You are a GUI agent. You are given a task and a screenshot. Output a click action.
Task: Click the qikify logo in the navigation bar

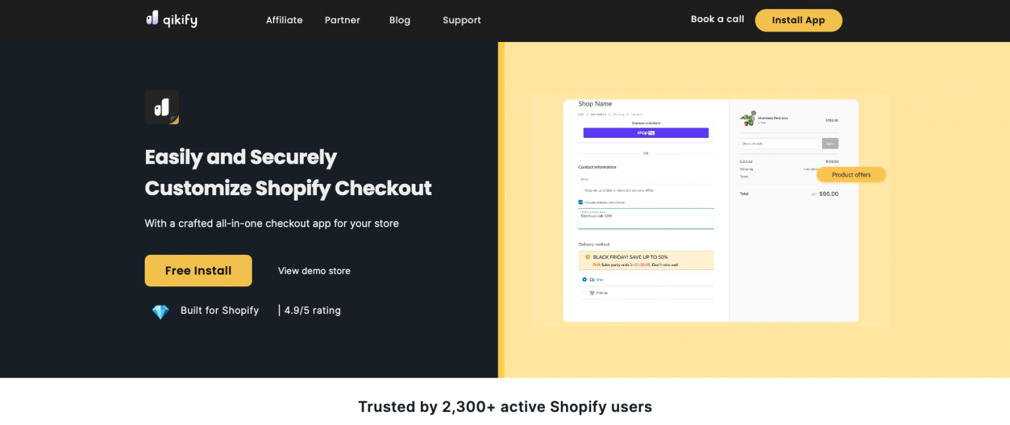pyautogui.click(x=171, y=19)
